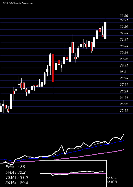Click the 'USA NGS bullkhan.com' header text
Viewport: 133px width, 187px height.
[18, 3]
